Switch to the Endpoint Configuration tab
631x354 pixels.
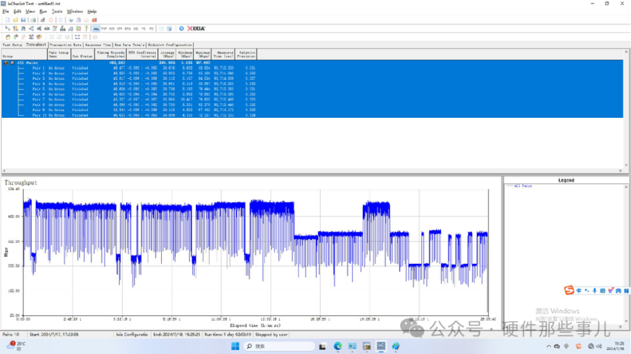(169, 45)
